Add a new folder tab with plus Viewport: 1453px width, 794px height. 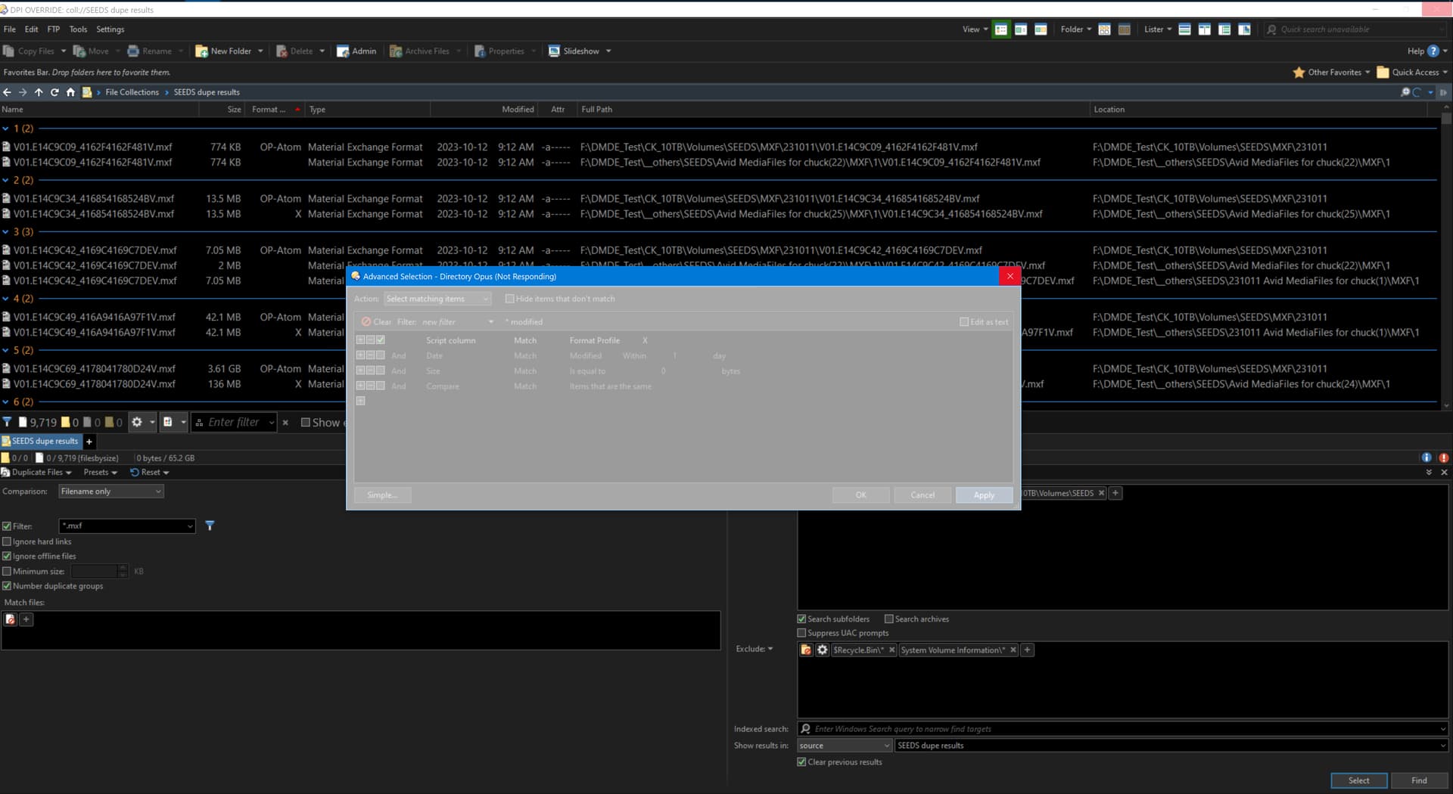point(89,442)
